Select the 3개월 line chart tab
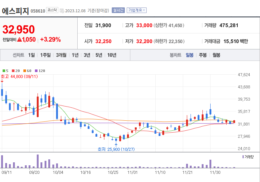260x182 pixels. tap(61, 55)
